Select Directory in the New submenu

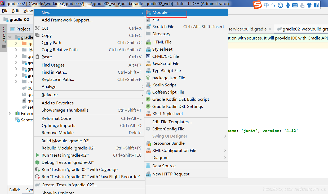pos(186,34)
